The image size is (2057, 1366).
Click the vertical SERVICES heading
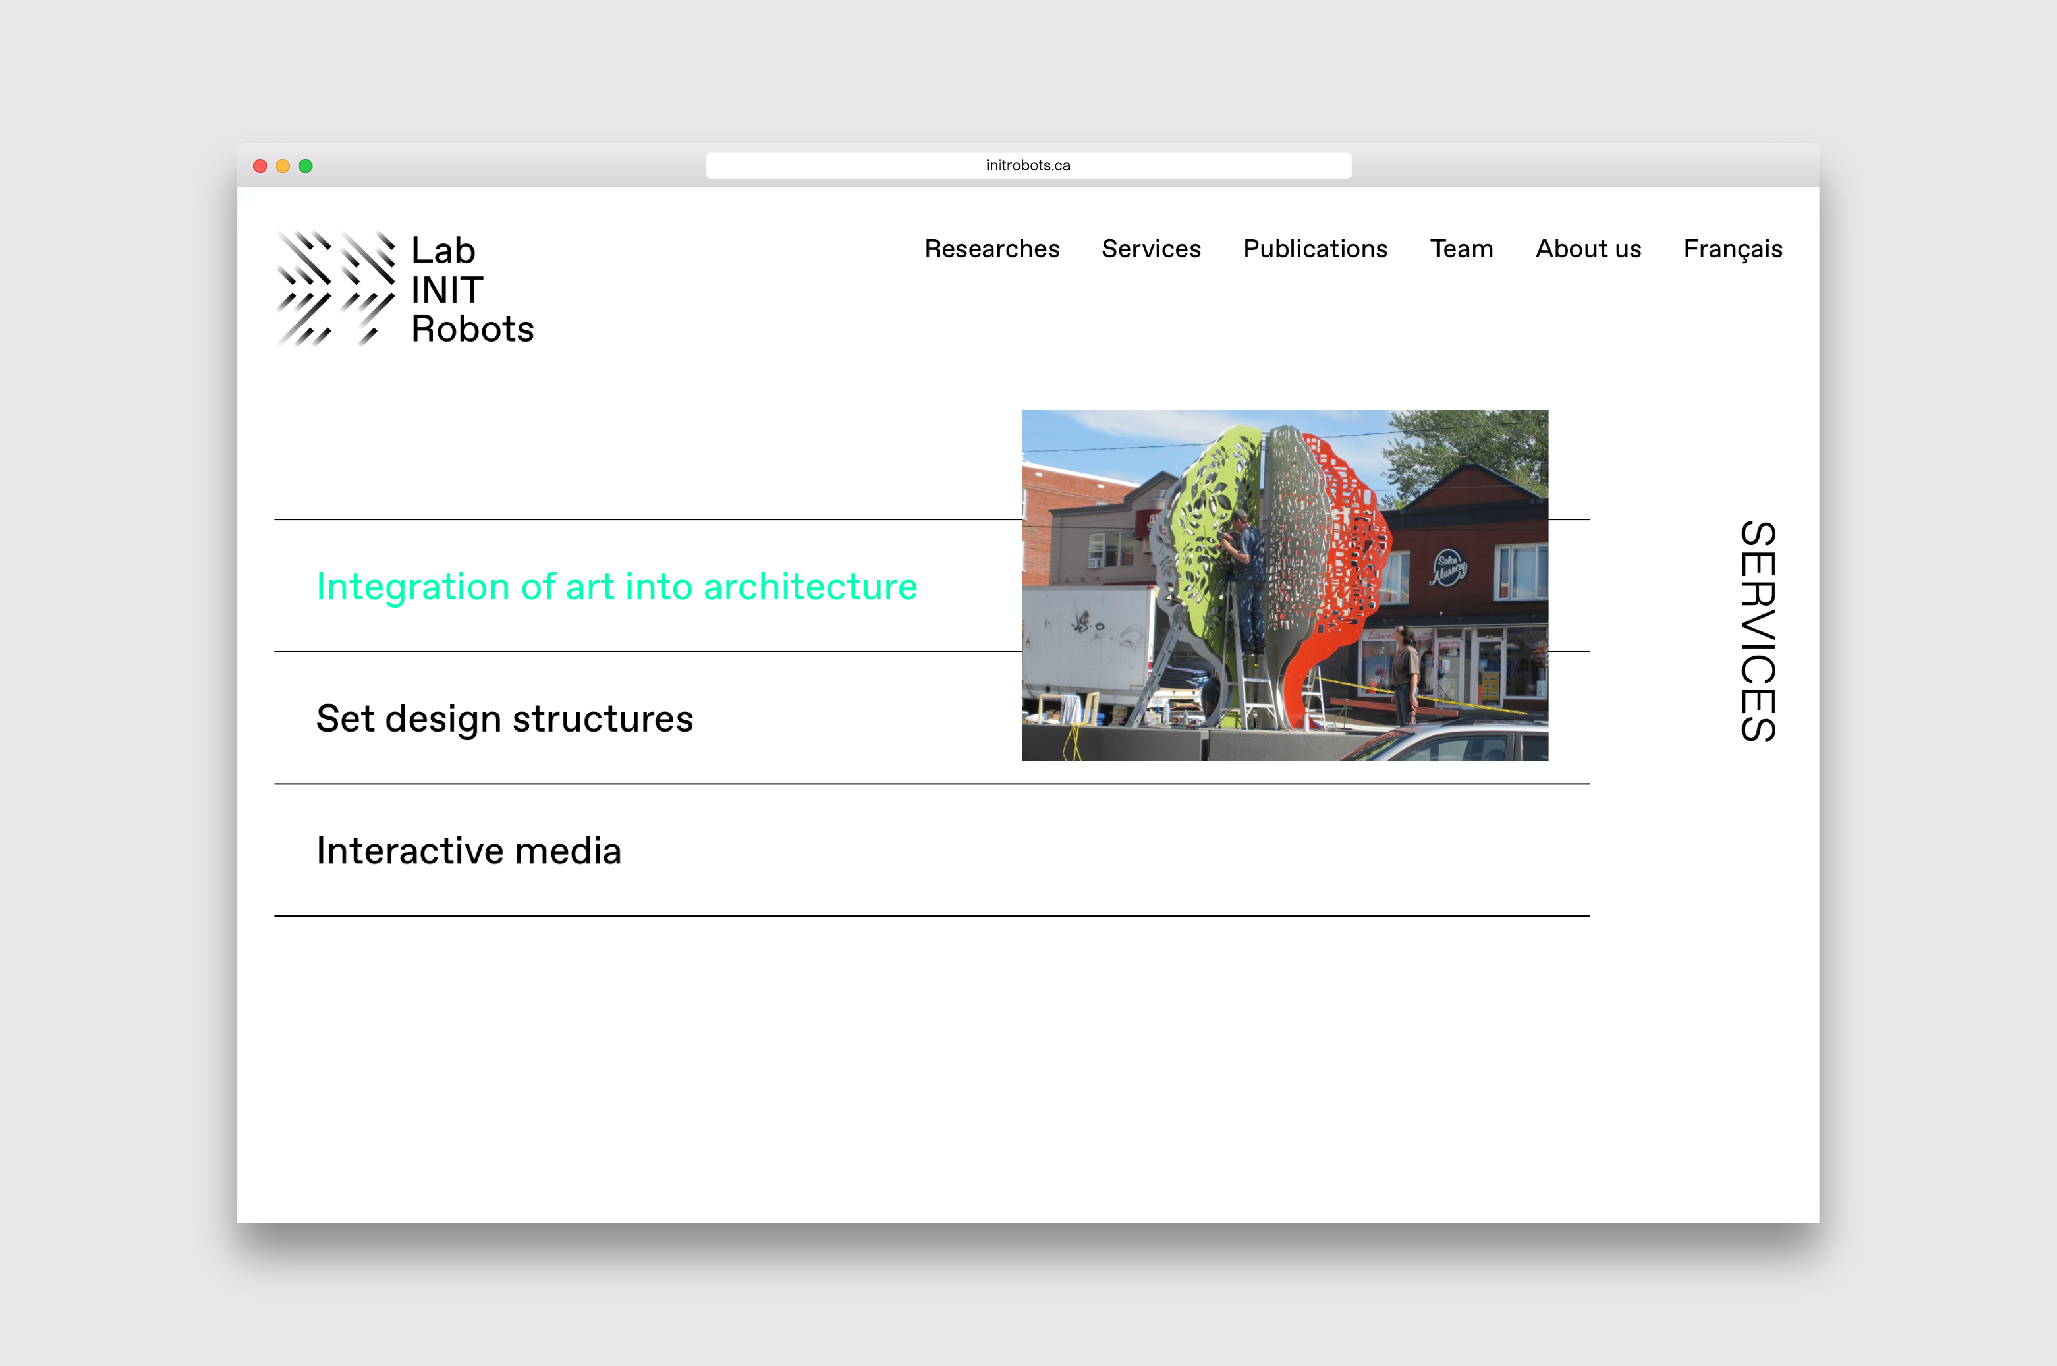coord(1758,631)
